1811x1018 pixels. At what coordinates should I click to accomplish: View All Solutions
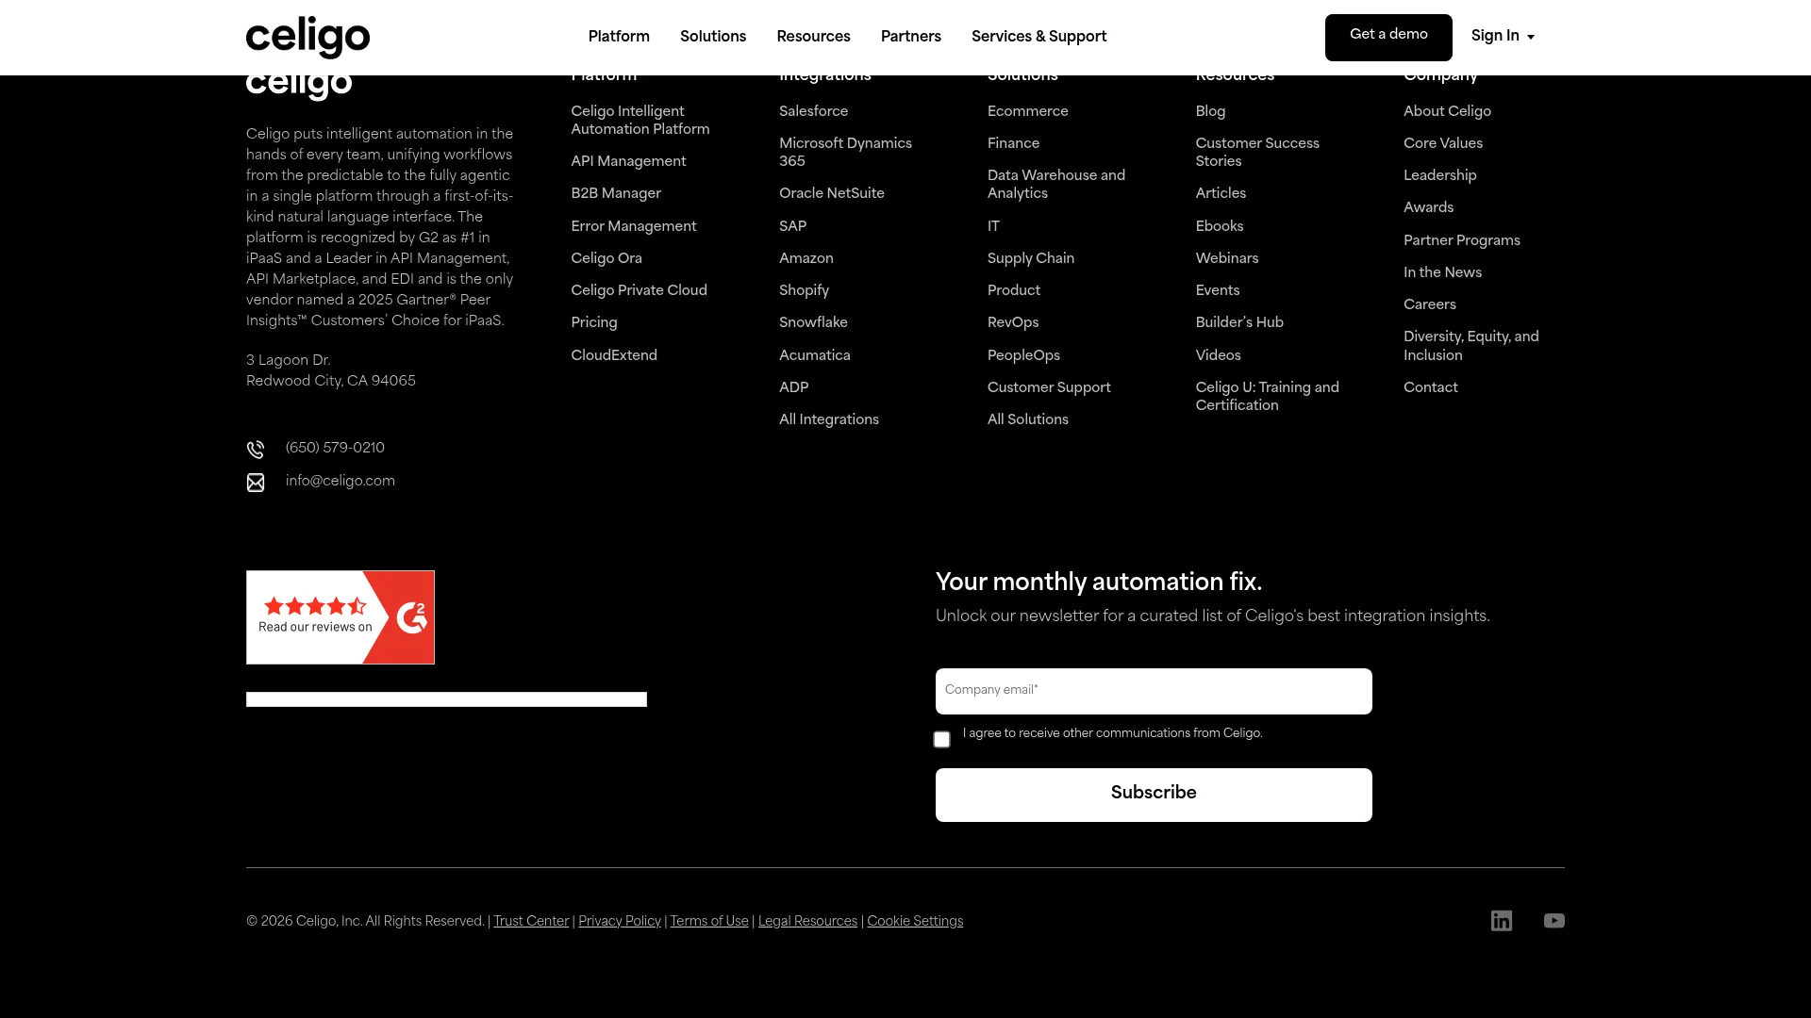point(1028,420)
